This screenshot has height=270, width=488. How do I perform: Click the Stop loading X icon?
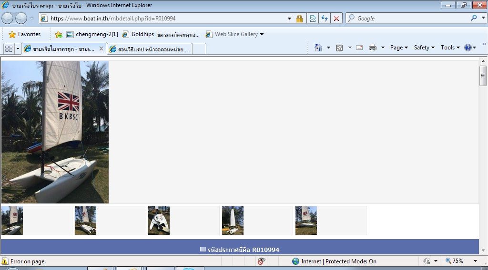point(336,19)
